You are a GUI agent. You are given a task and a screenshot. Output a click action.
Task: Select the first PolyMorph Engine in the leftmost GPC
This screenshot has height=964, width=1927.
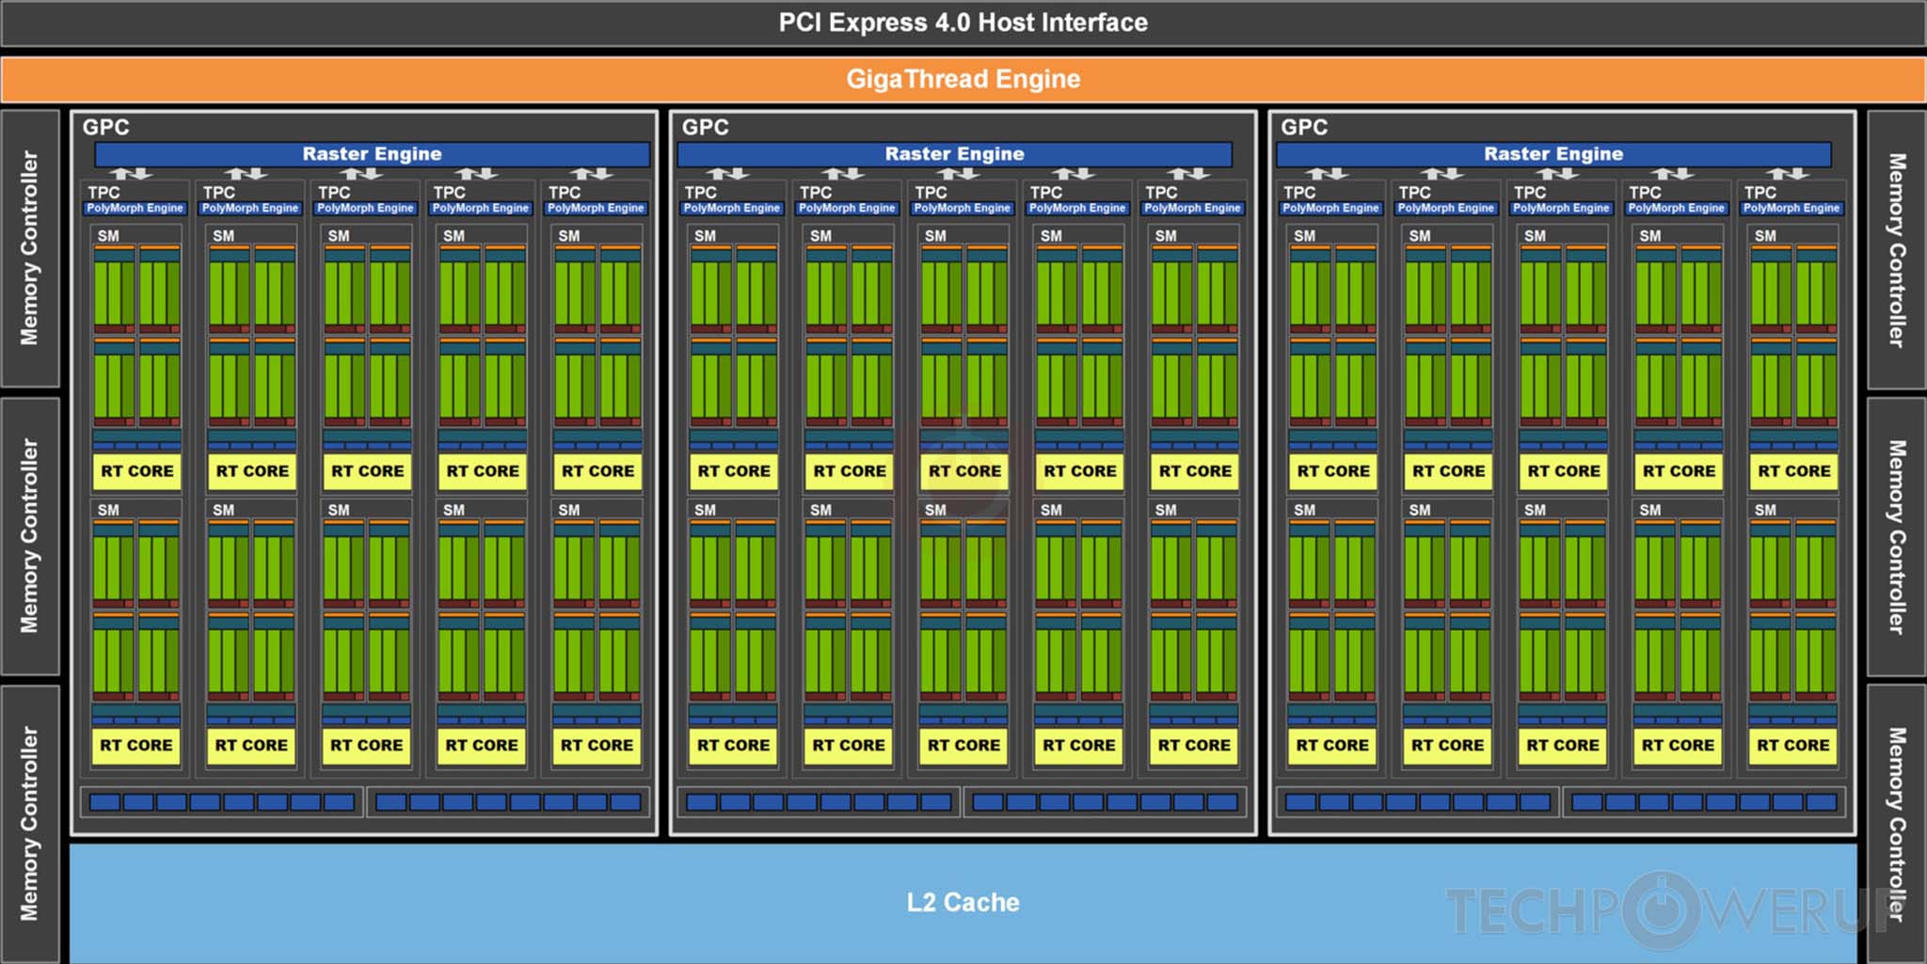[135, 208]
